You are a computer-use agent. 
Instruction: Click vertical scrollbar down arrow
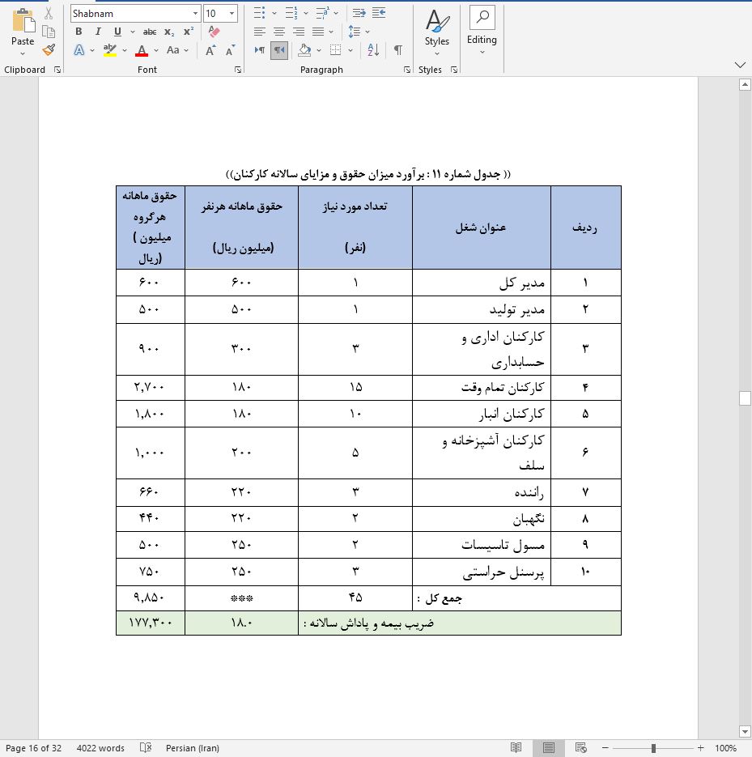click(745, 732)
